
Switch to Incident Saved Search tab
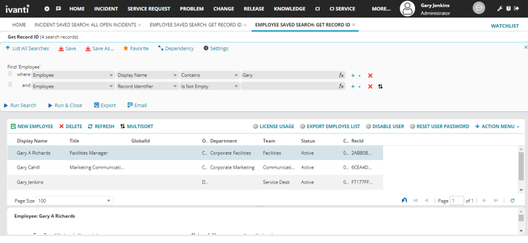click(x=85, y=25)
